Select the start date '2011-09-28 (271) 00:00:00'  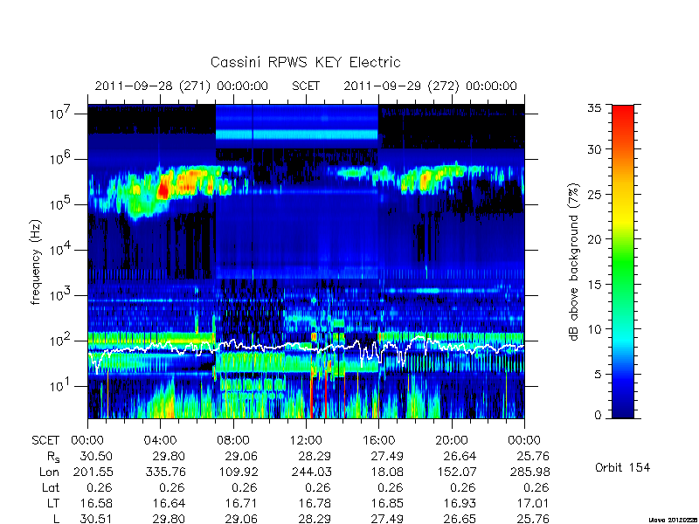(182, 86)
